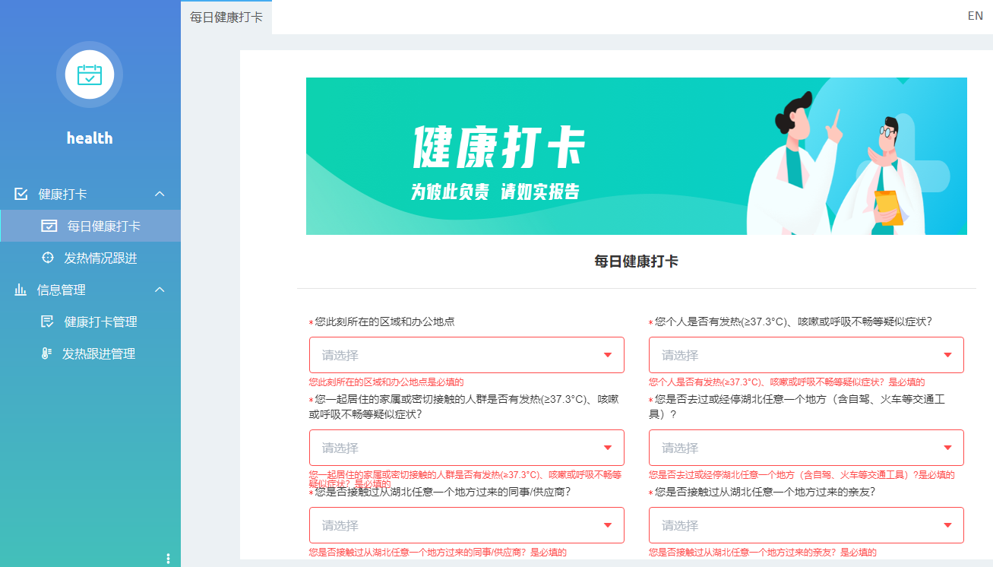Open the 区域和办公地点 dropdown

point(466,355)
